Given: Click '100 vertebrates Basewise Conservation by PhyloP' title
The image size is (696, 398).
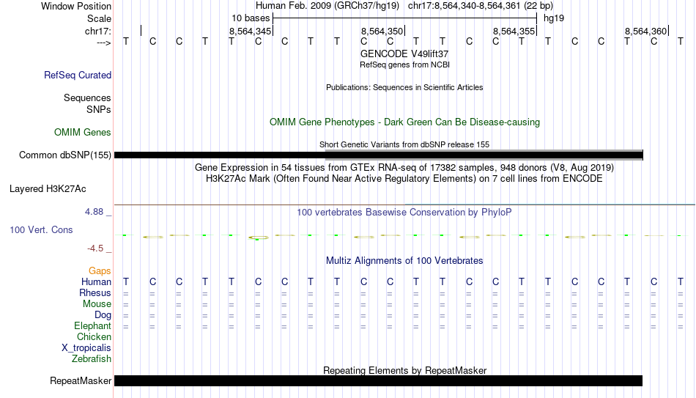Looking at the screenshot, I should [404, 213].
